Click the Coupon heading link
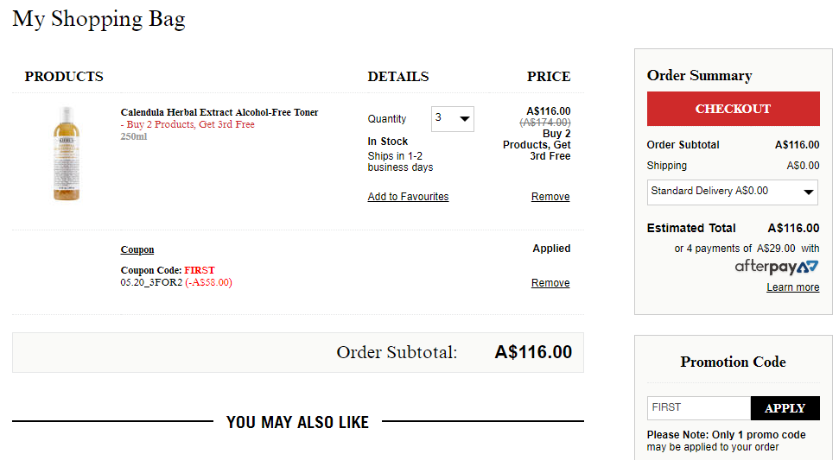839x460 pixels. pos(137,249)
